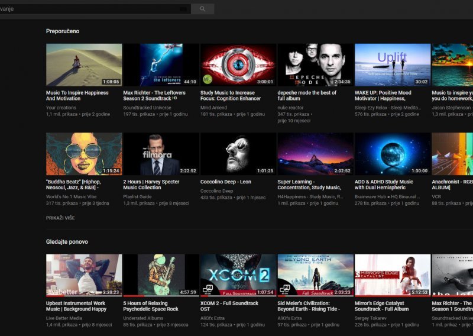Open the Max Richter Leftovers Season 2 title

click(x=154, y=96)
